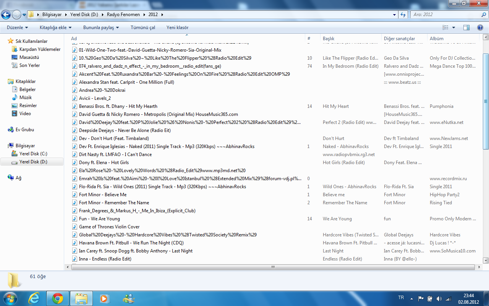Open Windows Live Messenger taskbar icon
The image size is (489, 306).
point(129,298)
